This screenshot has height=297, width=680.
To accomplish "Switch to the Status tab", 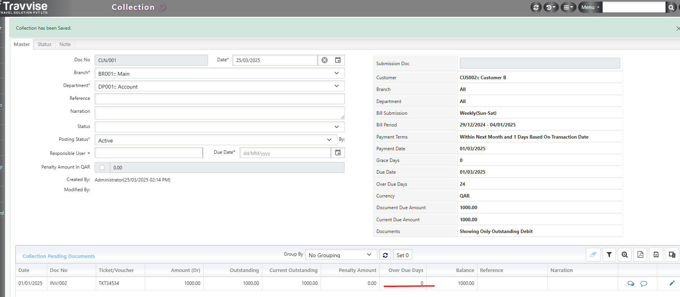I will pyautogui.click(x=45, y=44).
